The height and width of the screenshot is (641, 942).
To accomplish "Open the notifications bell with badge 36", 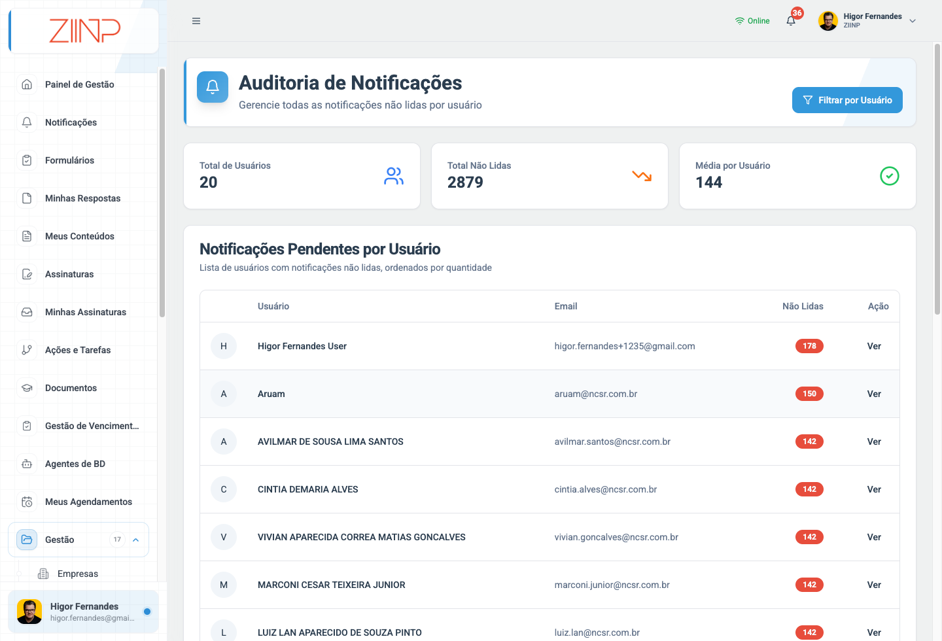I will click(792, 20).
